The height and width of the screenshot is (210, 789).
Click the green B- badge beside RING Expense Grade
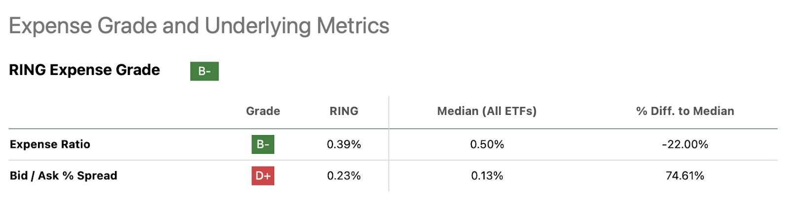[204, 71]
